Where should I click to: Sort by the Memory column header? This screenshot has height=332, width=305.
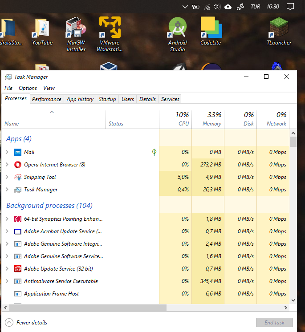[x=208, y=119]
